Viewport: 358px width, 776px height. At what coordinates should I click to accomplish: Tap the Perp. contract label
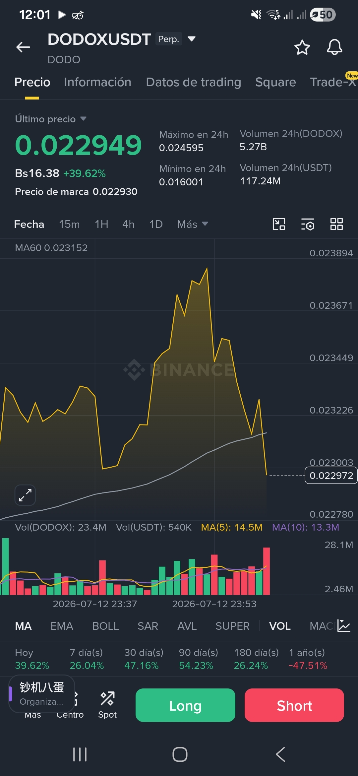[169, 39]
